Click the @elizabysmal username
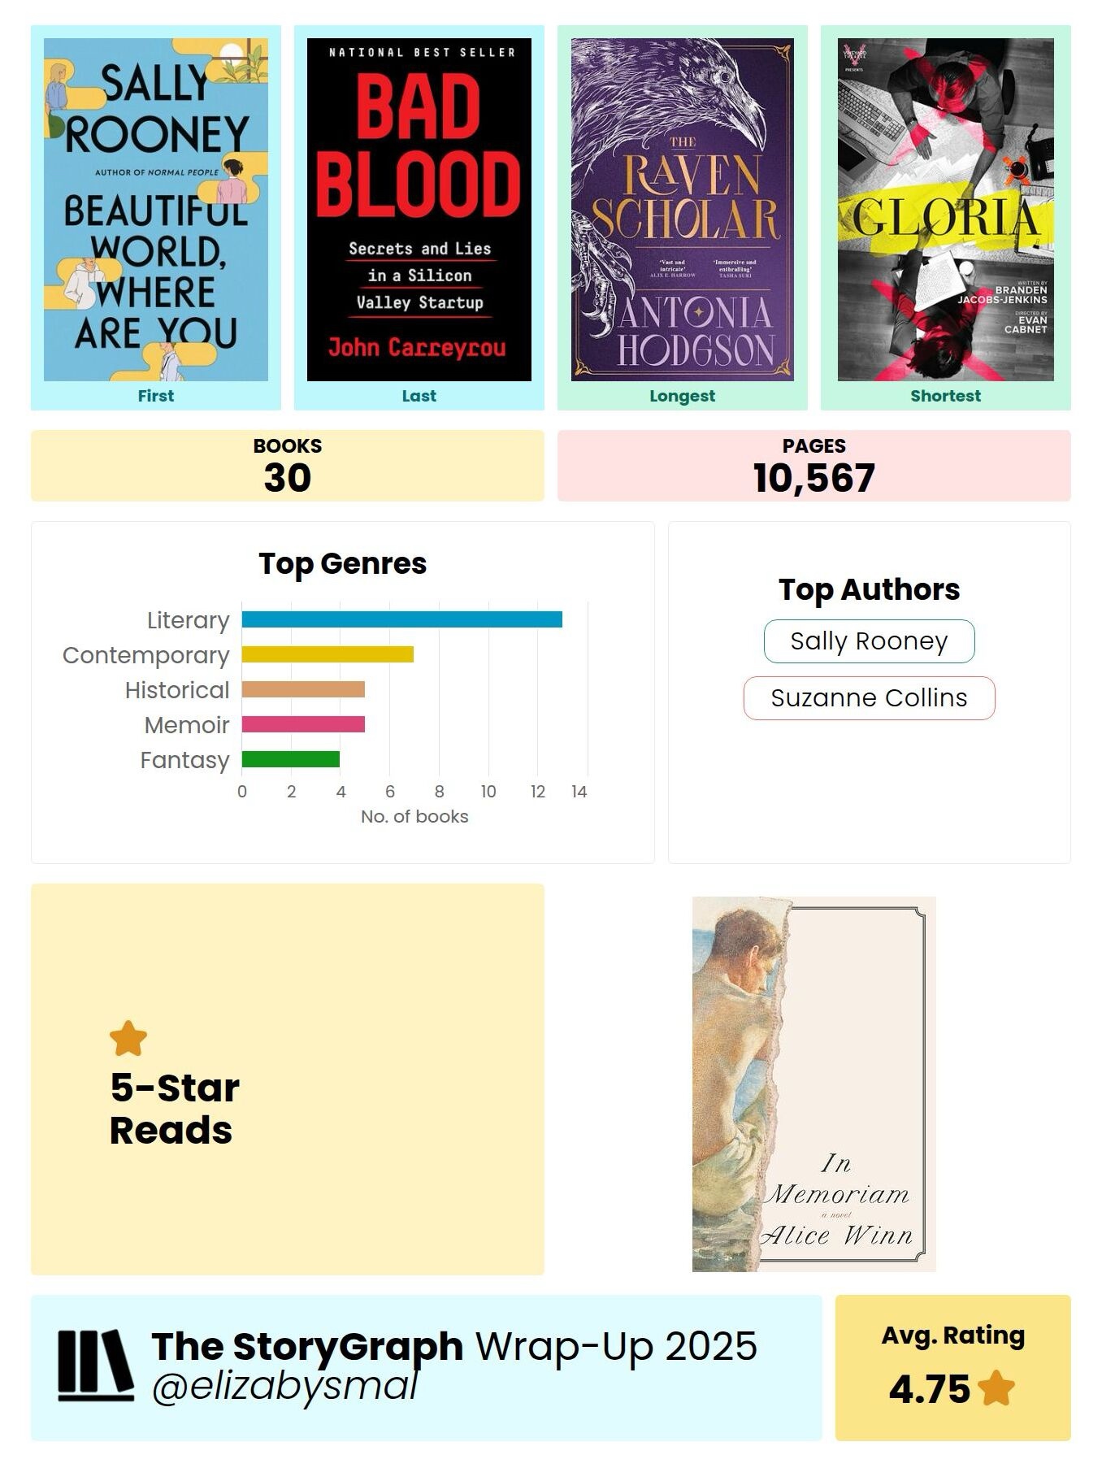 click(284, 1387)
